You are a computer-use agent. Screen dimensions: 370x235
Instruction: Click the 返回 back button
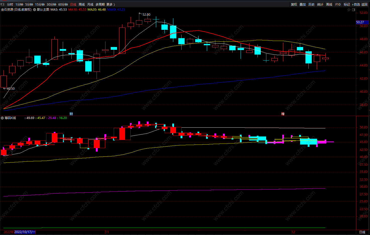coord(364,4)
